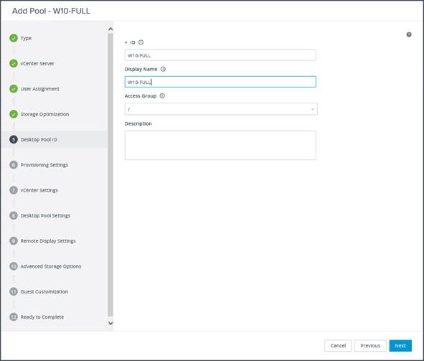The width and height of the screenshot is (424, 361).
Task: Click the Display Name label text
Action: point(141,69)
